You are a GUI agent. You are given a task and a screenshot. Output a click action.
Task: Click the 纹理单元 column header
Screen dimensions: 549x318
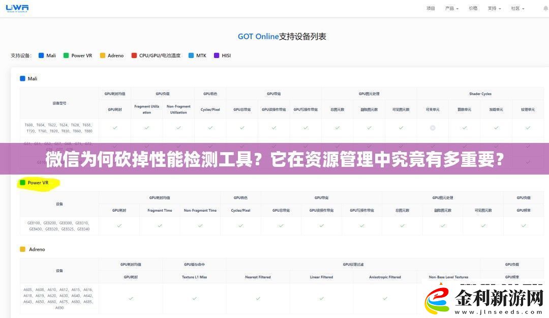(528, 110)
